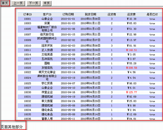
Task: Select the red ¥125.77 freight cell
Action: 131,92
